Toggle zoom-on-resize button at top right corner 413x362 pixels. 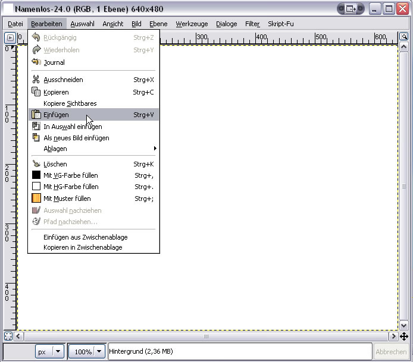[404, 37]
